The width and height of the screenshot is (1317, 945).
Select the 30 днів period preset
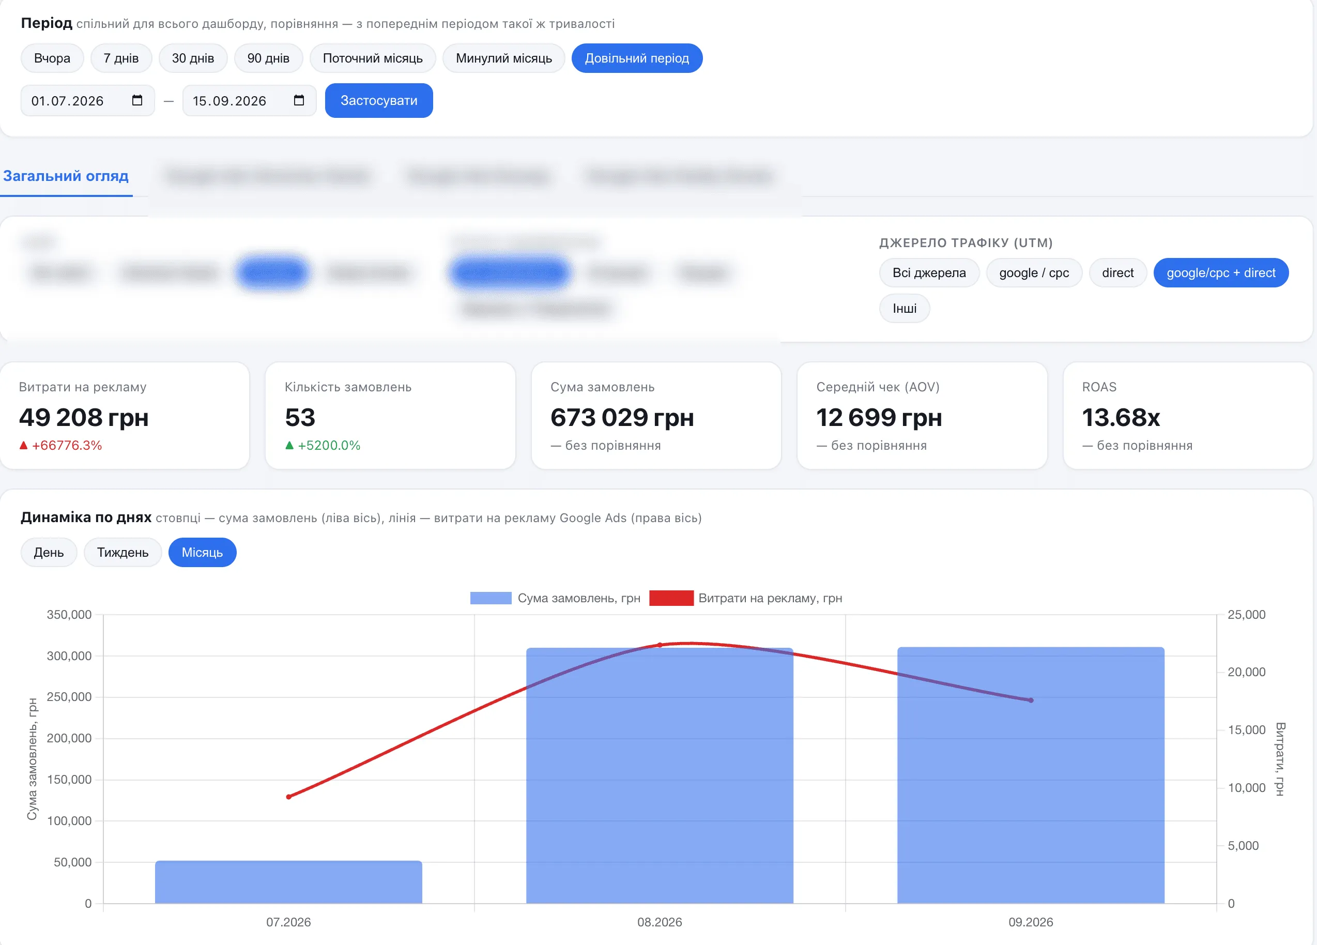(x=193, y=58)
